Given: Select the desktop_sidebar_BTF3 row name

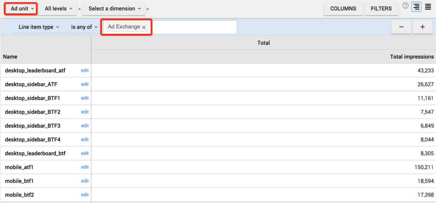Looking at the screenshot, I should coord(32,125).
